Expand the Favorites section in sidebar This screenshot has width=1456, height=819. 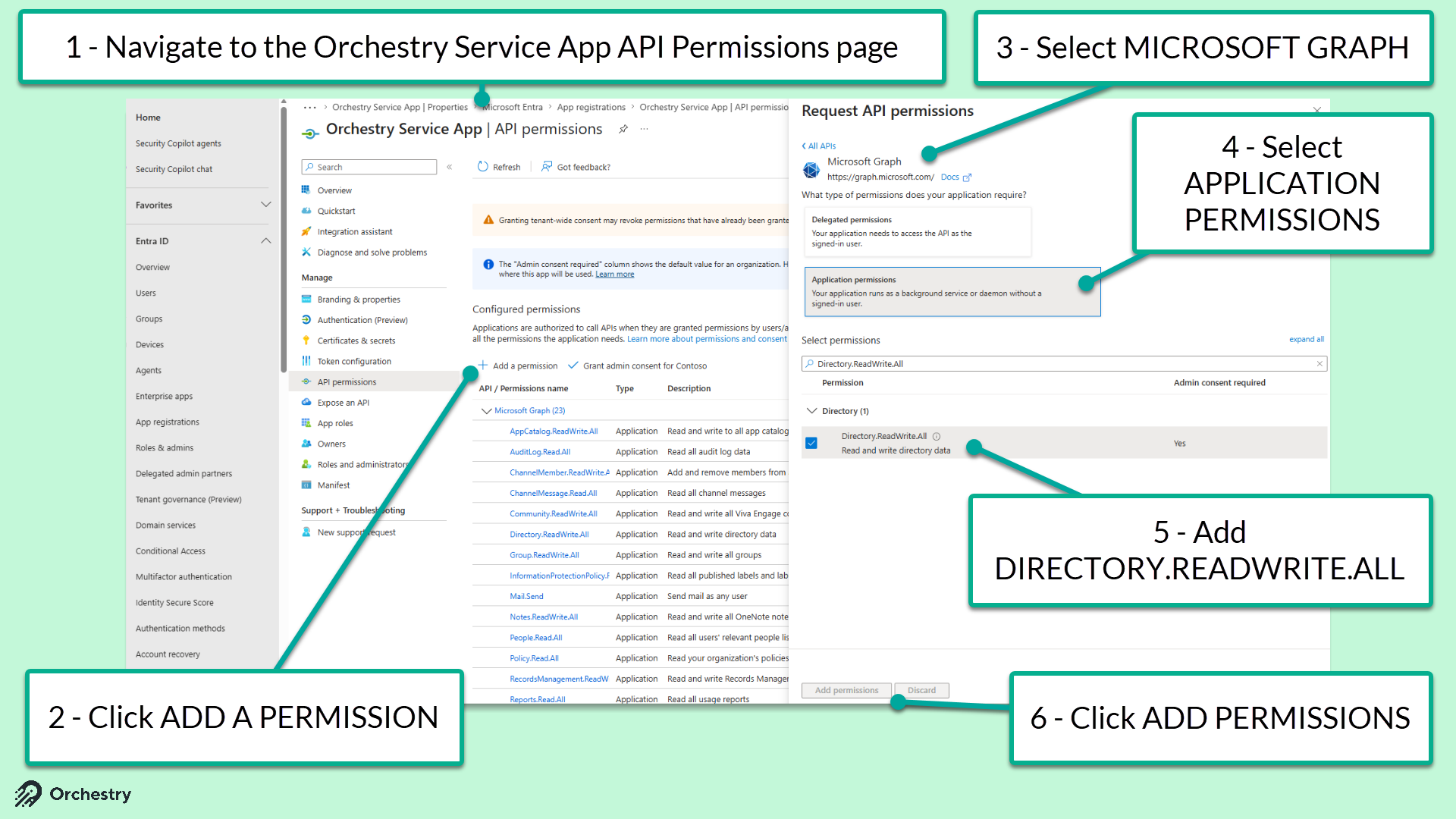[x=265, y=205]
